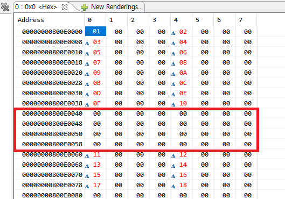Select column 0 cell in row 800E0080
The image size is (285, 199).
97,195
